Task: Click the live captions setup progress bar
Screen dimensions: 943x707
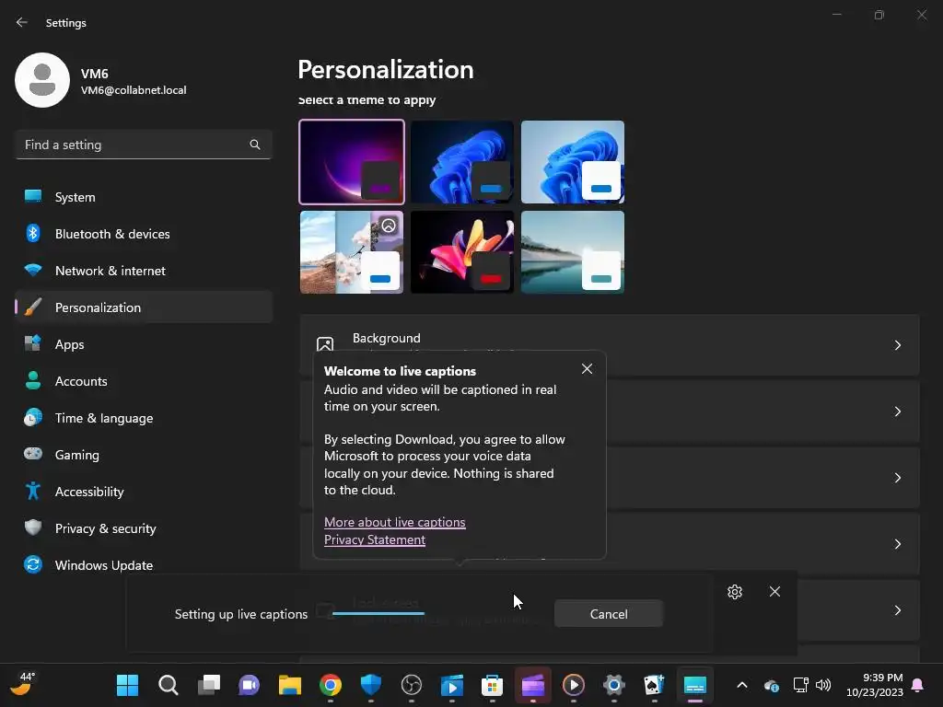Action: (378, 613)
